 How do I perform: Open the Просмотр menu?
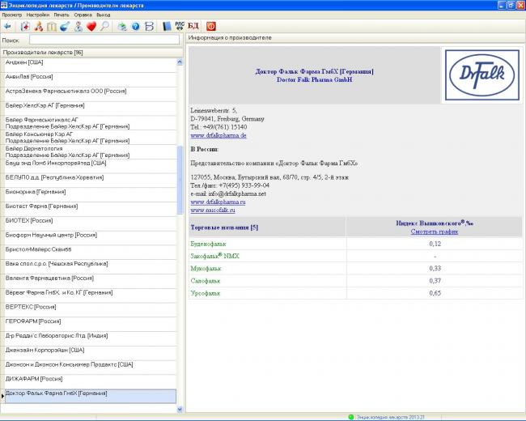tap(12, 15)
